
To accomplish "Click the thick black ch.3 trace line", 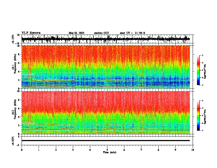I will point(106,141).
